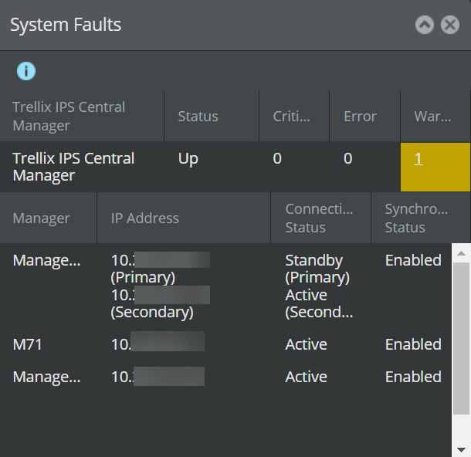The width and height of the screenshot is (471, 457).
Task: Click the Trellix IPS Central Manager column header
Action: coord(82,117)
